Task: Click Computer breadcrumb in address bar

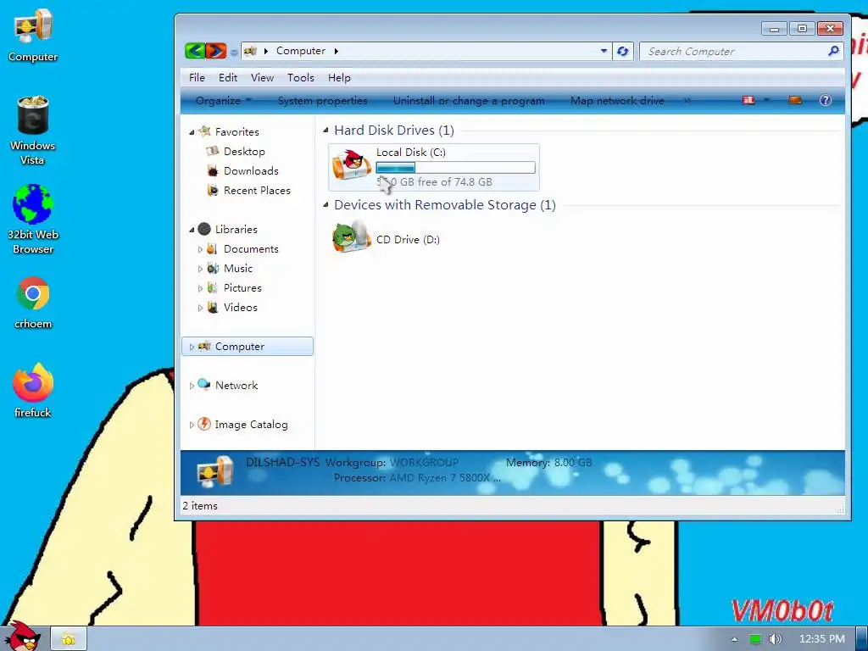Action: 301,51
